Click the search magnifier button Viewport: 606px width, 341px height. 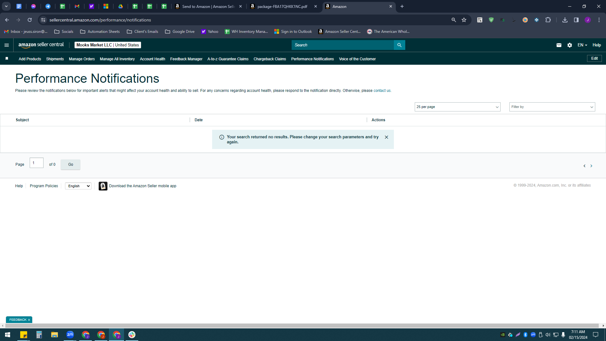pyautogui.click(x=399, y=45)
